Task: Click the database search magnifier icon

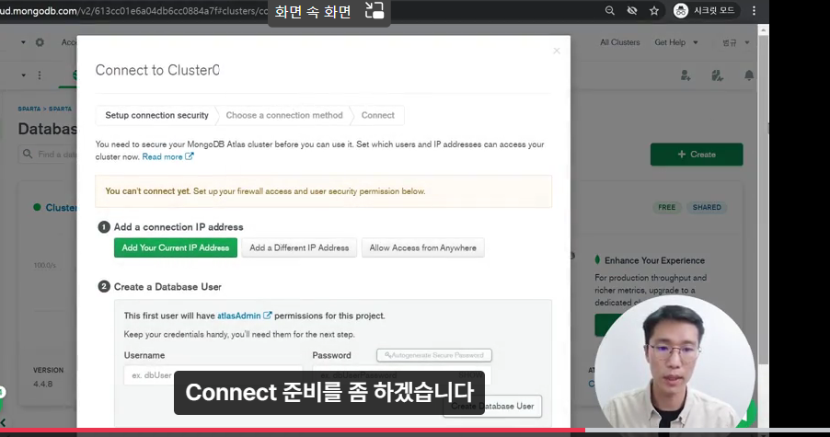Action: [x=28, y=154]
